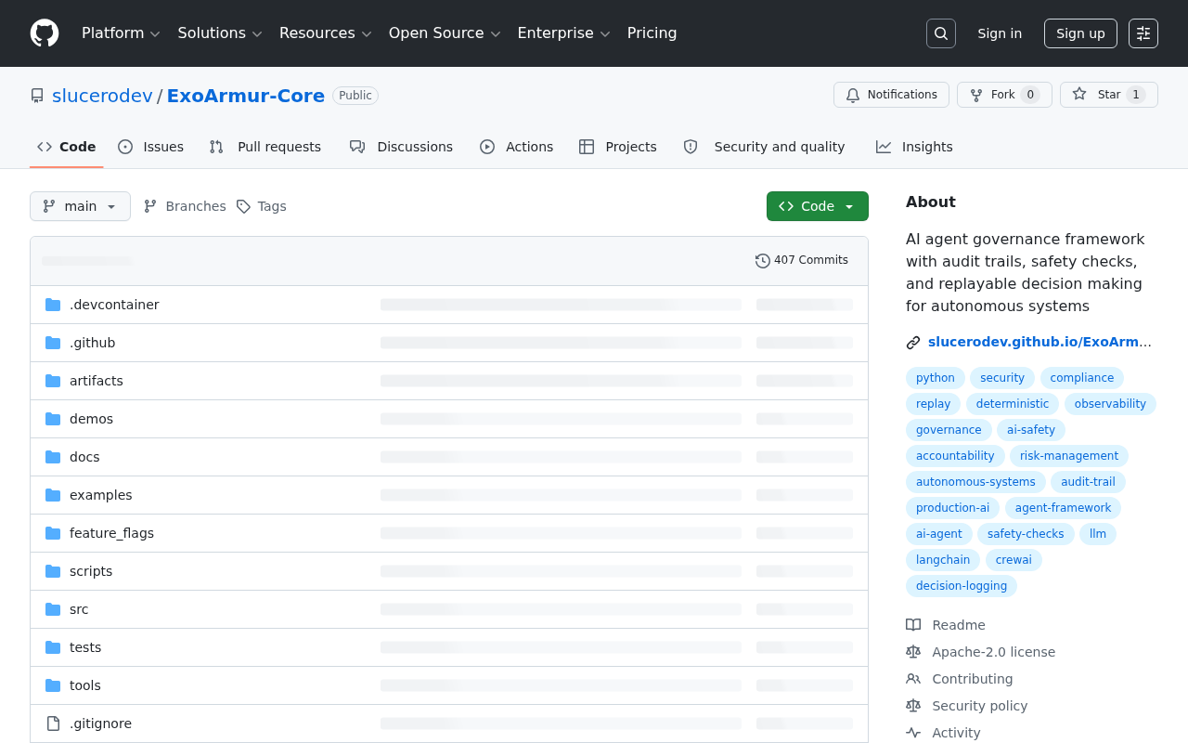This screenshot has width=1188, height=743.
Task: Open the main branch selector dropdown
Action: [80, 206]
